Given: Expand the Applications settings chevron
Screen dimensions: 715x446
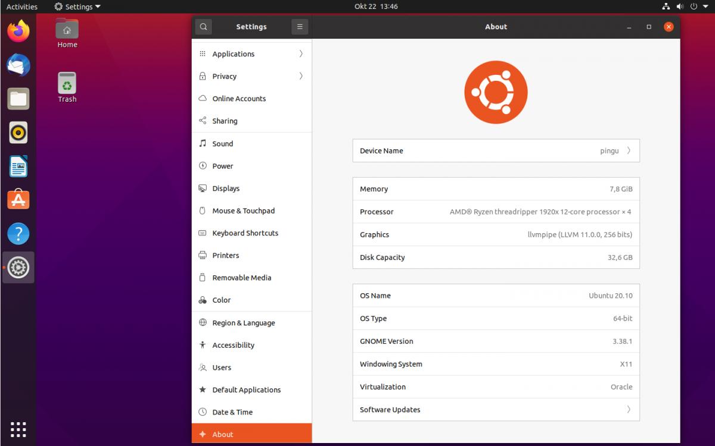Looking at the screenshot, I should coord(301,54).
